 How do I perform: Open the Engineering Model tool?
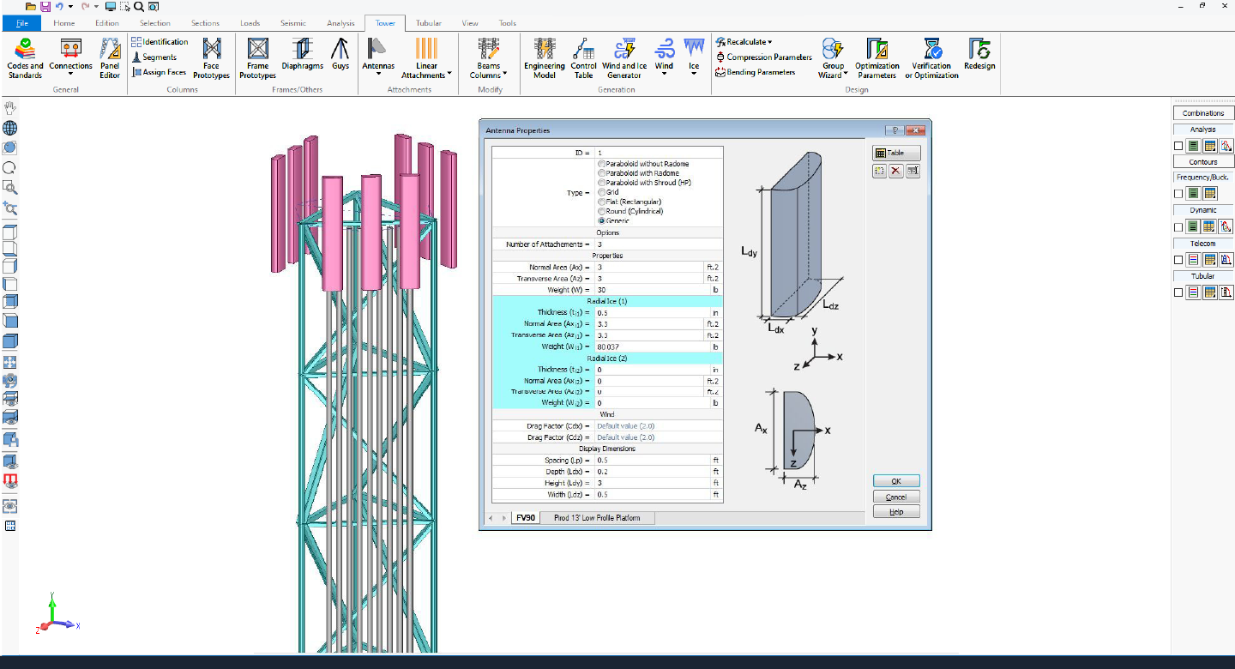544,58
